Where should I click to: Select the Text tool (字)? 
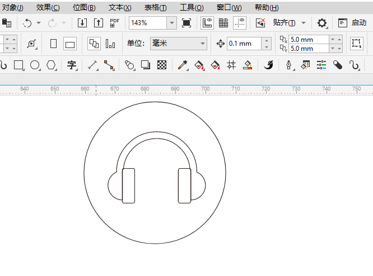72,65
